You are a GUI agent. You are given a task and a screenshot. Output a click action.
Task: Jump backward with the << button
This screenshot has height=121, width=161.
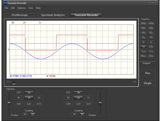pos(8,82)
